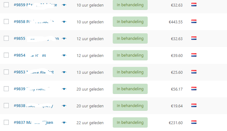Click the order #9838 link
This screenshot has height=131, width=227.
tap(19, 106)
